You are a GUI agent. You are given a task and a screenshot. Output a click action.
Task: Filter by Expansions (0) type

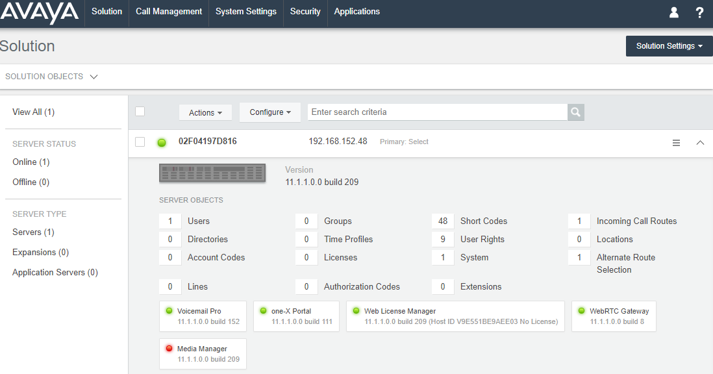[x=40, y=252]
